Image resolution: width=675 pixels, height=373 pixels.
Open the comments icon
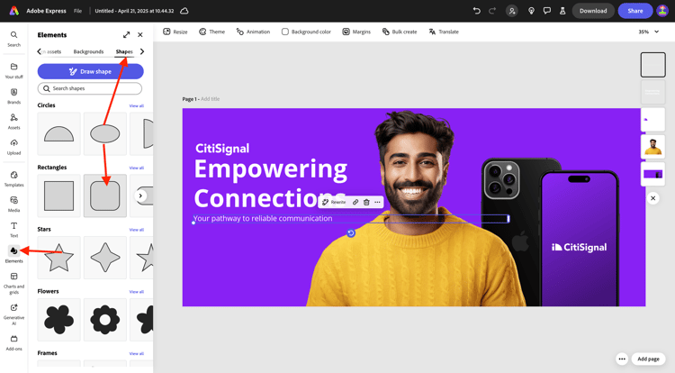[547, 11]
